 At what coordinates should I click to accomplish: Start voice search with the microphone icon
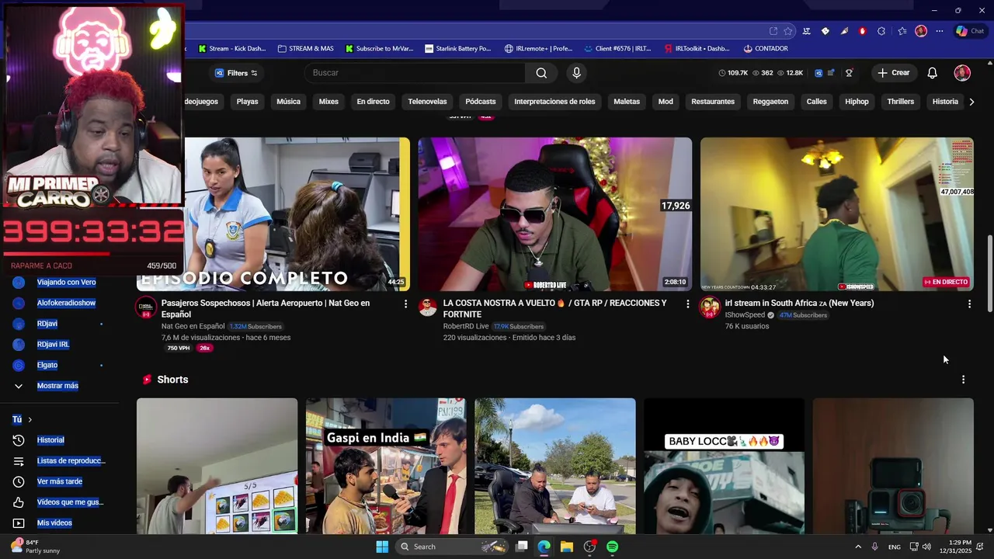[x=576, y=73]
